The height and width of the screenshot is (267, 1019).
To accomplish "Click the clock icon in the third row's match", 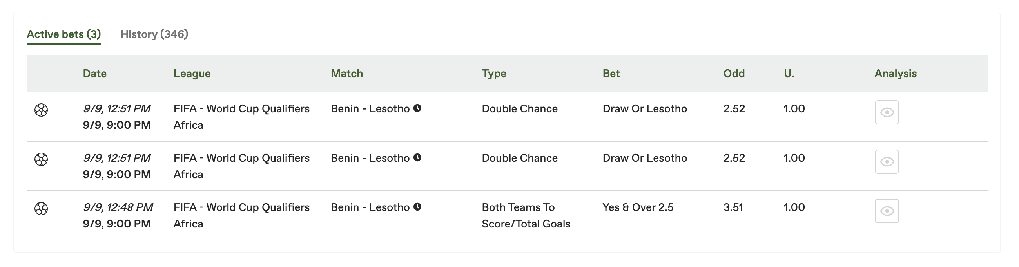I will click(x=417, y=207).
